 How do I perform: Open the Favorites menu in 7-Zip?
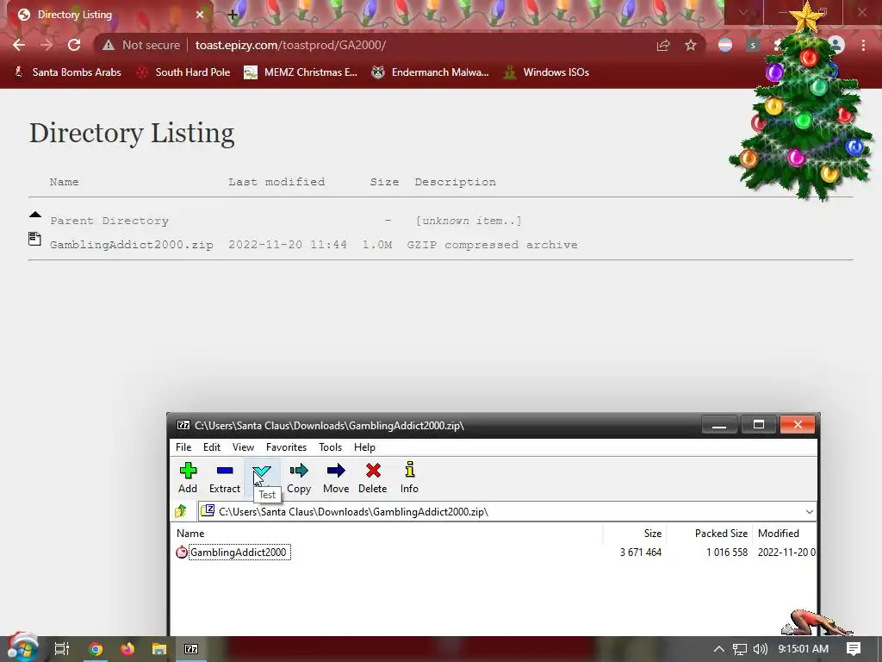pyautogui.click(x=286, y=447)
